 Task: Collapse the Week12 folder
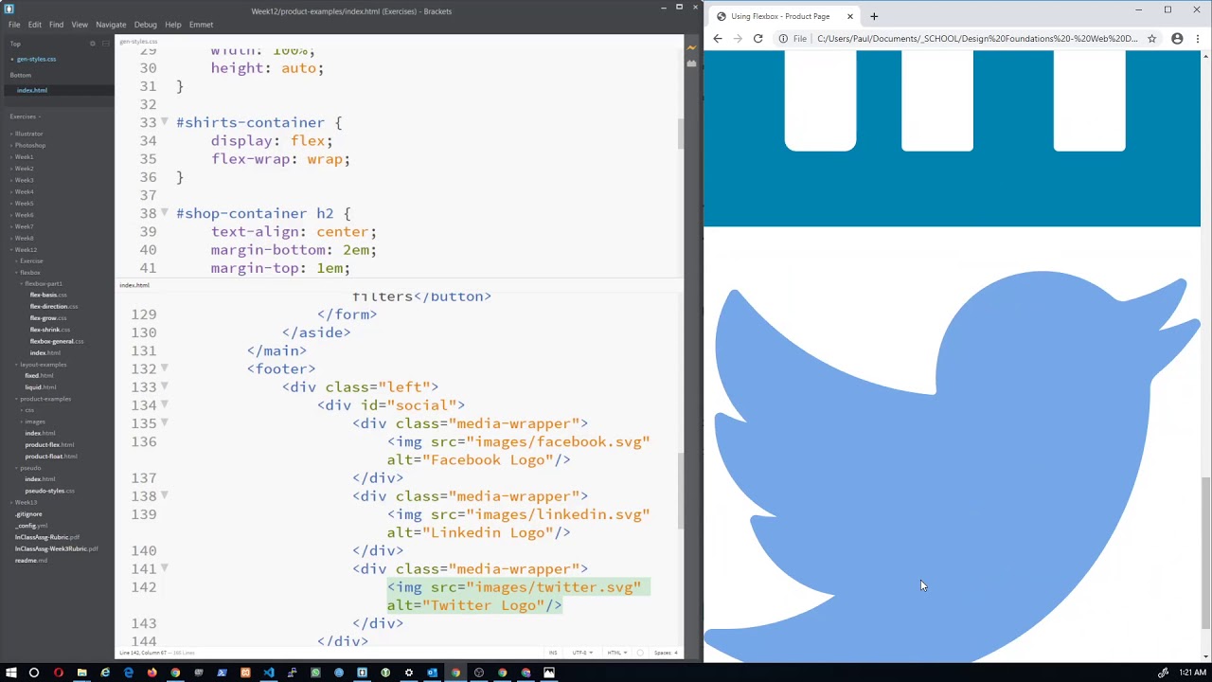[26, 249]
